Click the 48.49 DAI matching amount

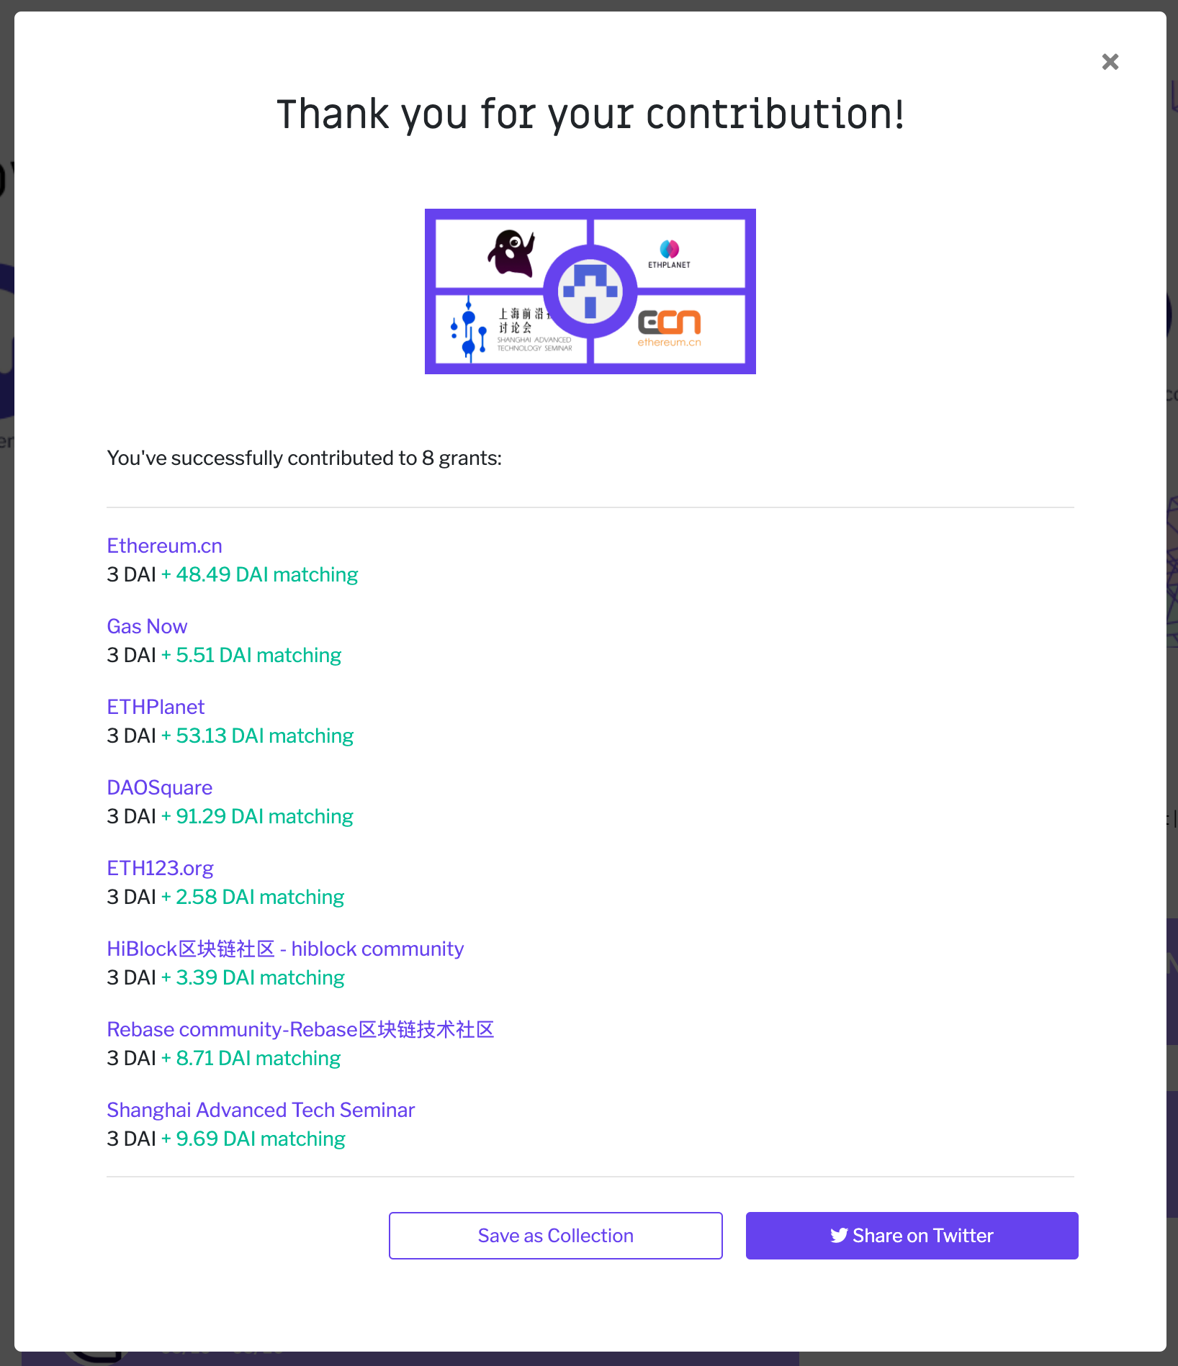260,574
